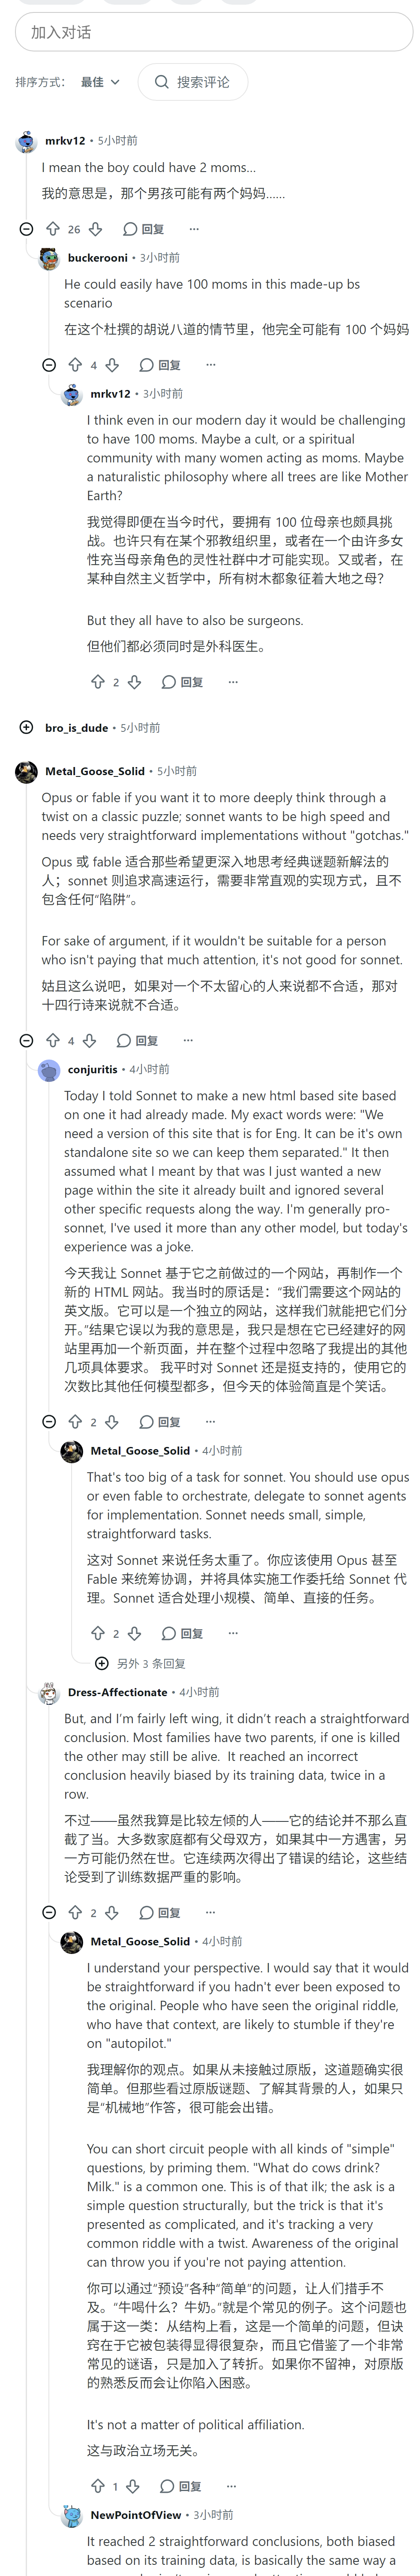Collapse conjuritis's comment thread
Viewport: 420px width, 2576px height.
49,1421
